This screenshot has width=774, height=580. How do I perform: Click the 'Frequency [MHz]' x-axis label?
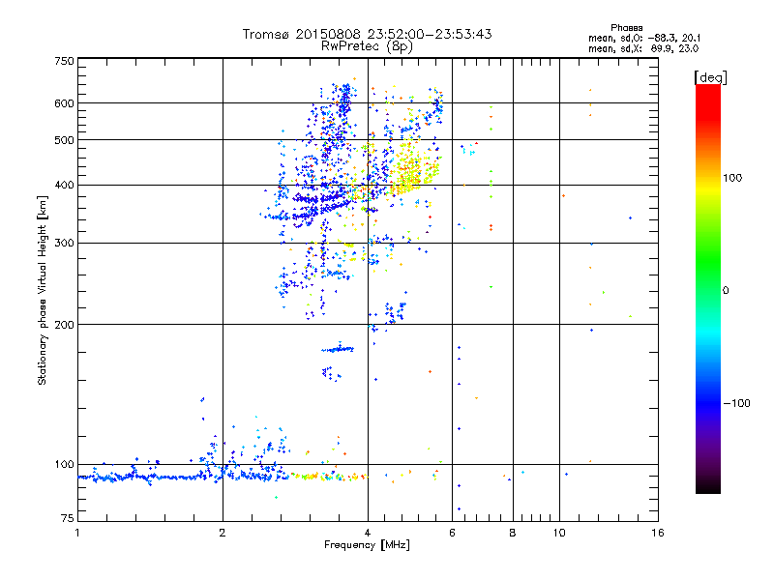[x=367, y=545]
